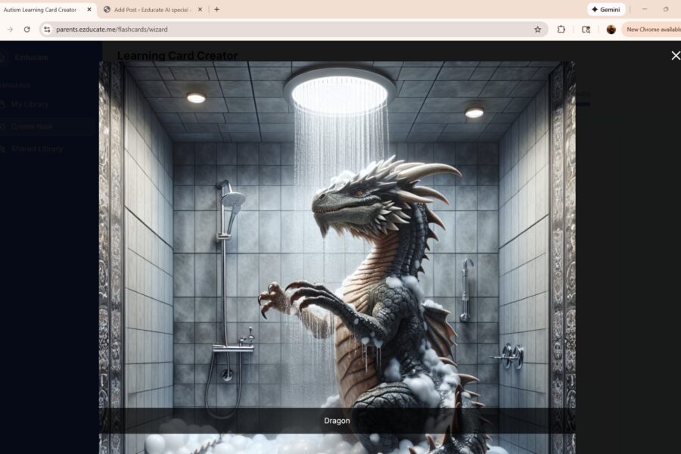Toggle the bookmark star for this page
Image resolution: width=681 pixels, height=454 pixels.
538,29
